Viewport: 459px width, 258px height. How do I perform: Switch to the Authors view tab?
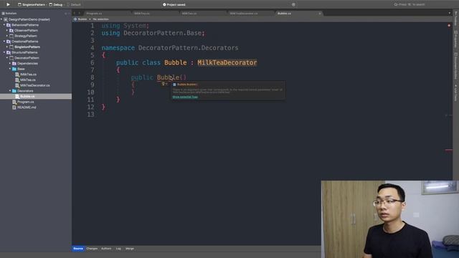[x=106, y=249]
